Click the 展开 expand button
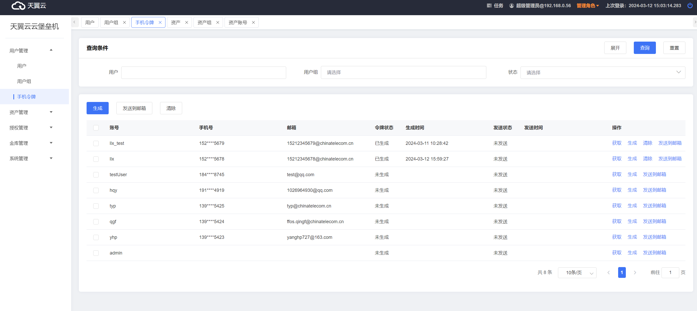Image resolution: width=697 pixels, height=311 pixels. (x=615, y=48)
